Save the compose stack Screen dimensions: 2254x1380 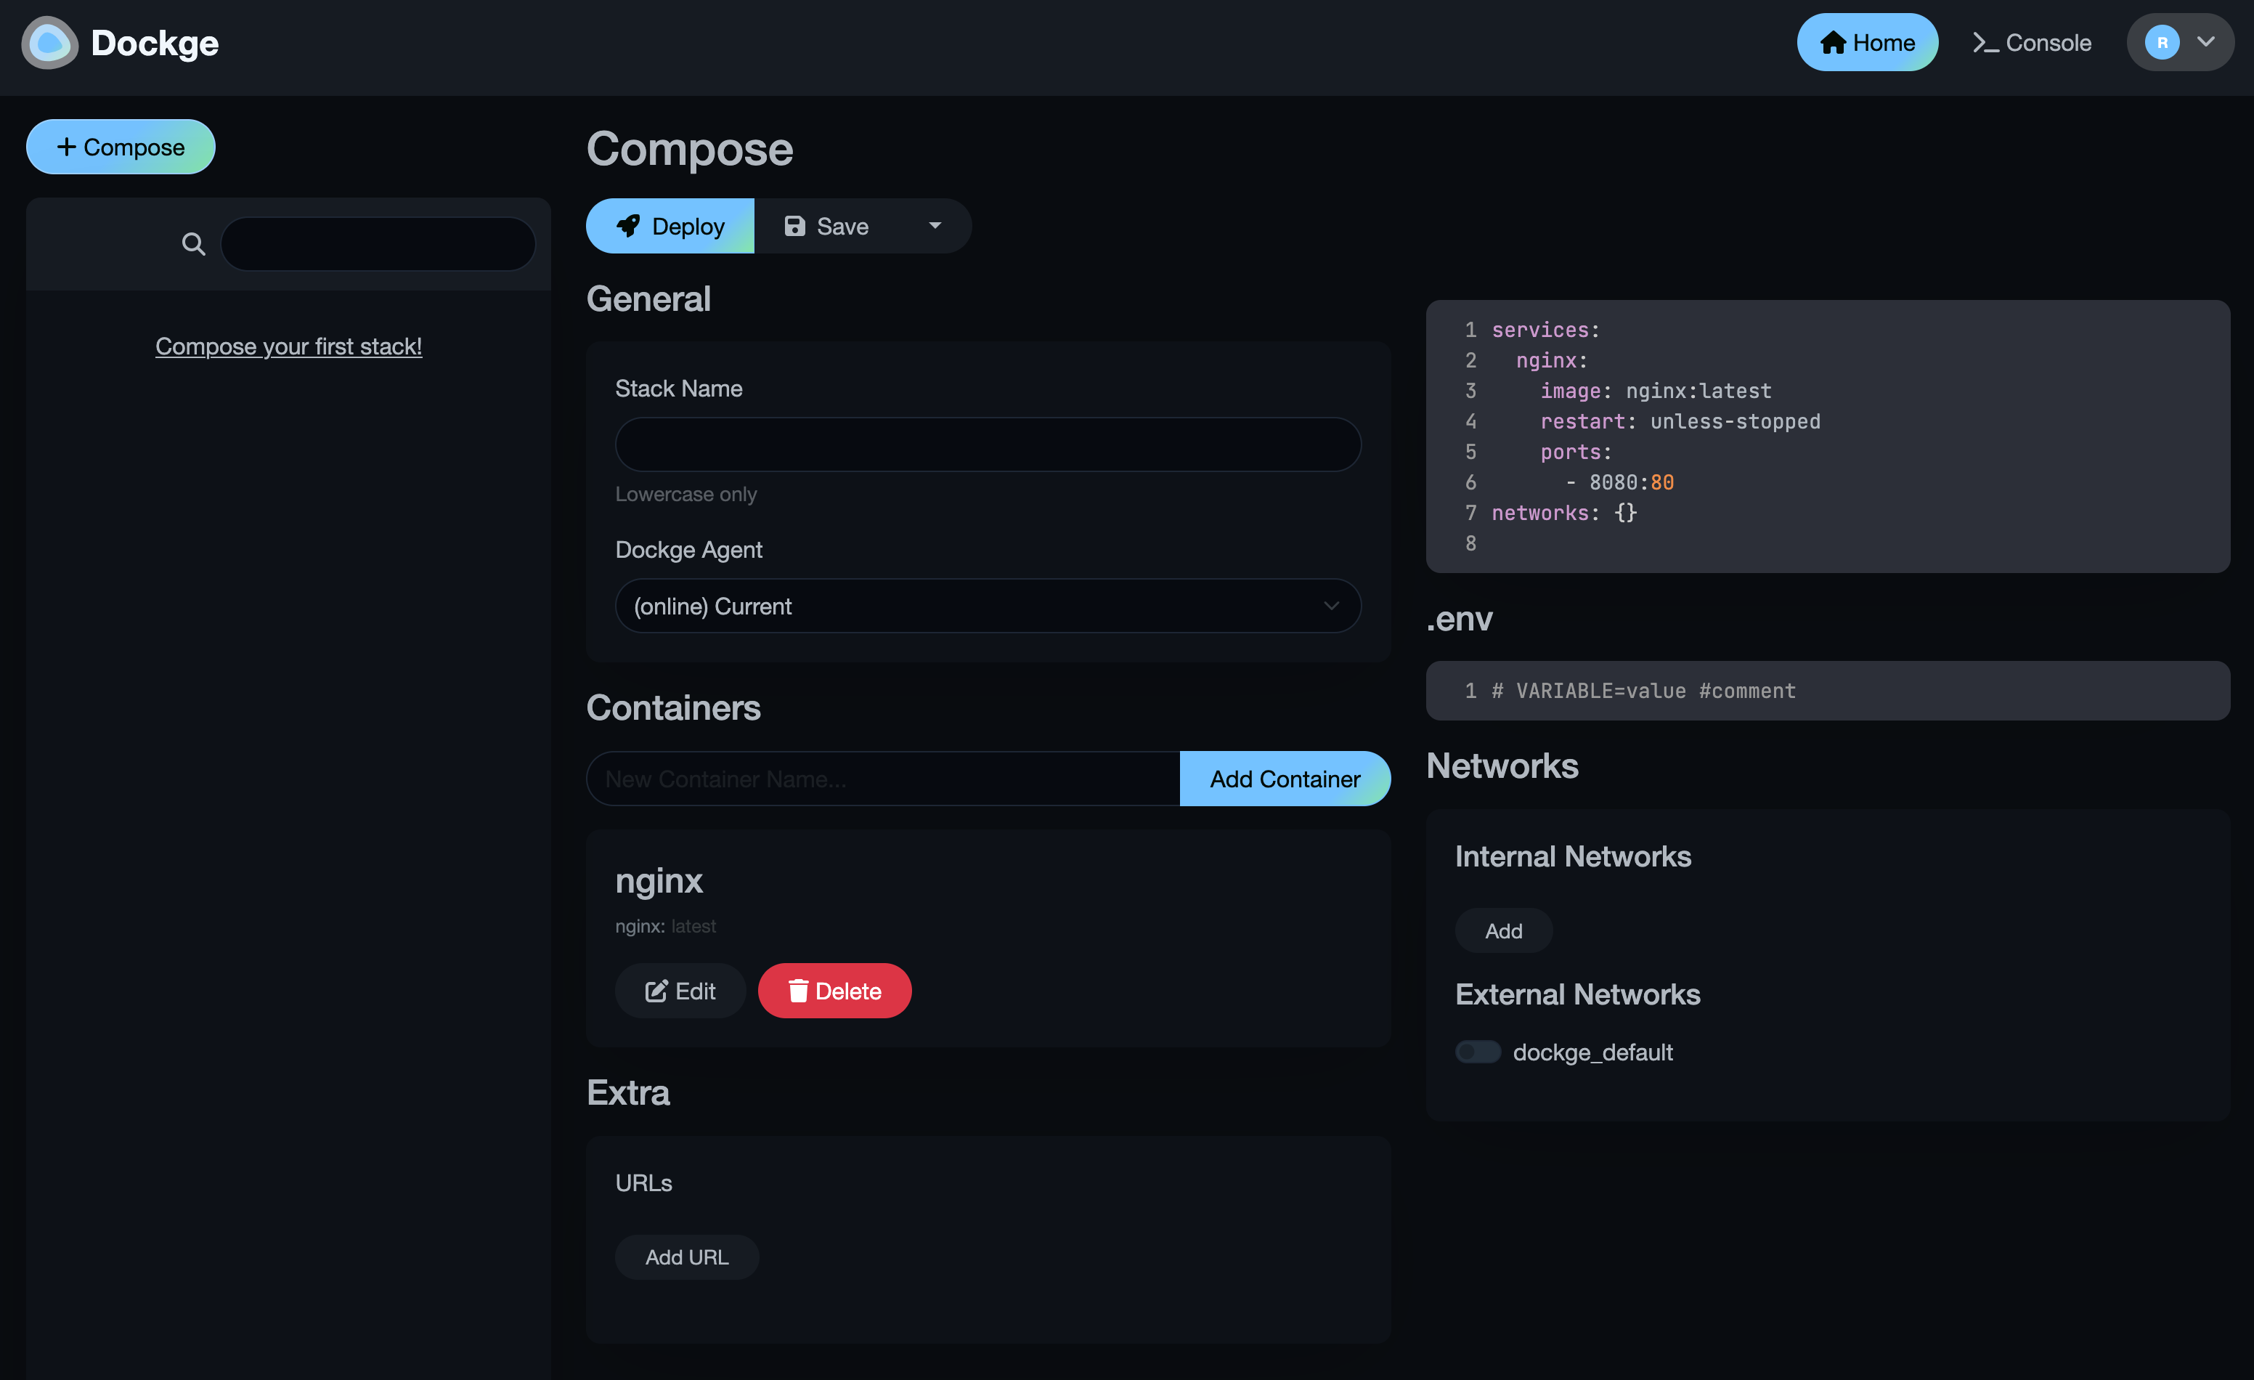pyautogui.click(x=827, y=226)
